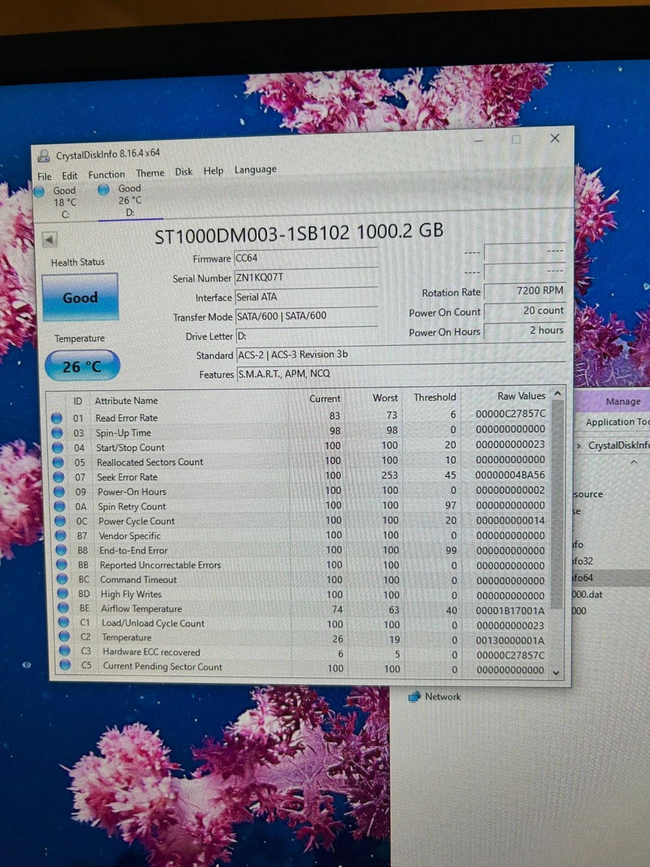Click the previous disk arrow button
This screenshot has height=867, width=650.
tap(50, 240)
